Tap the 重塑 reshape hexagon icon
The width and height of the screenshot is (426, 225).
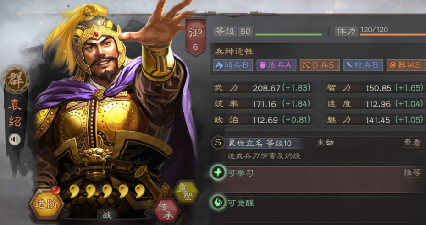click(186, 192)
